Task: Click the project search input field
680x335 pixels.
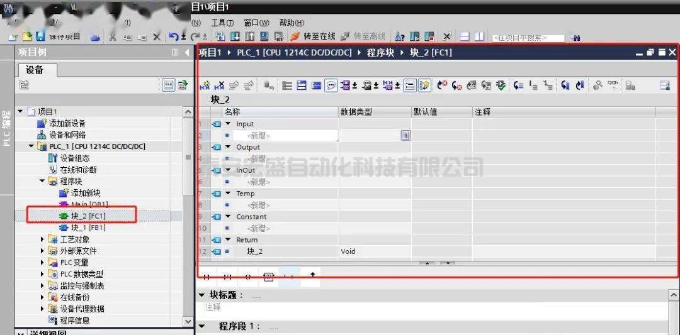Action: [528, 38]
